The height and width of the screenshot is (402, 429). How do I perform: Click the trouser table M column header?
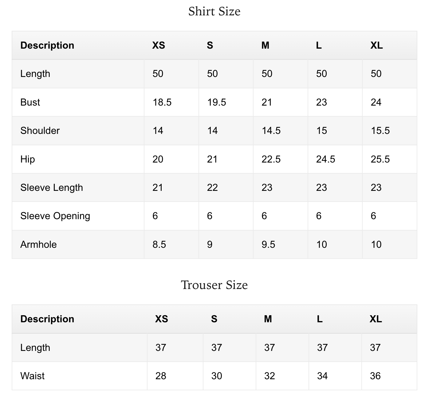coord(268,319)
